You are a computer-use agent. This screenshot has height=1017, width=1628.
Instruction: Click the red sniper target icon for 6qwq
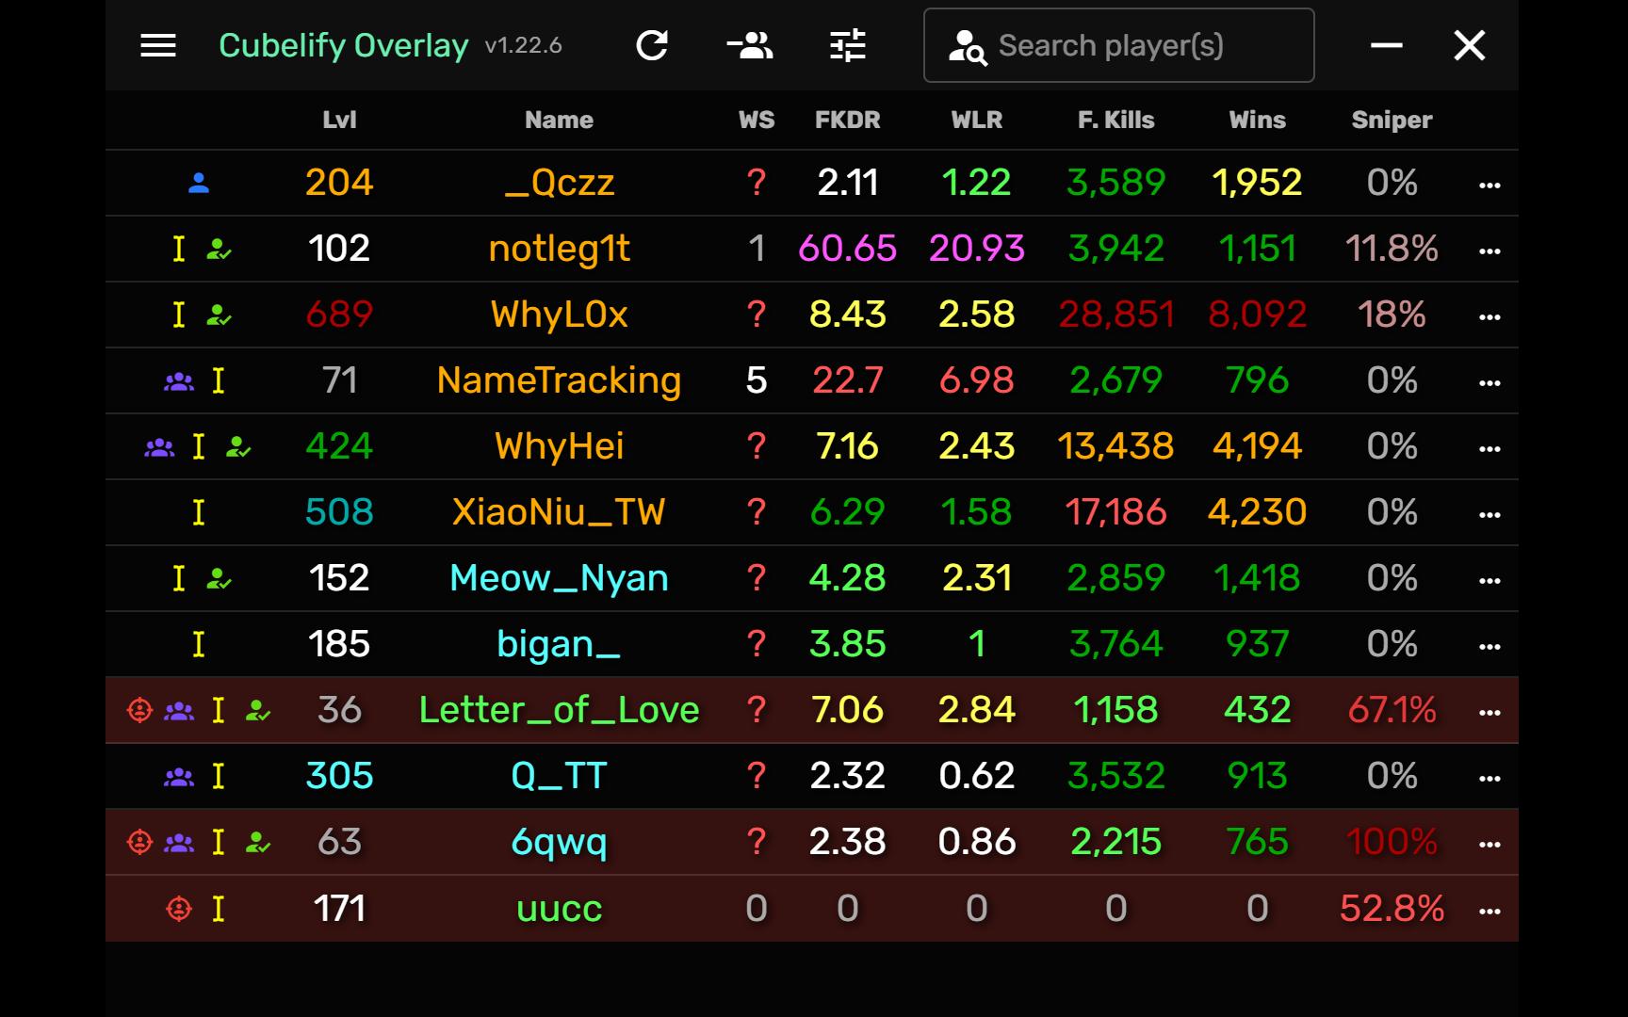[x=139, y=842]
